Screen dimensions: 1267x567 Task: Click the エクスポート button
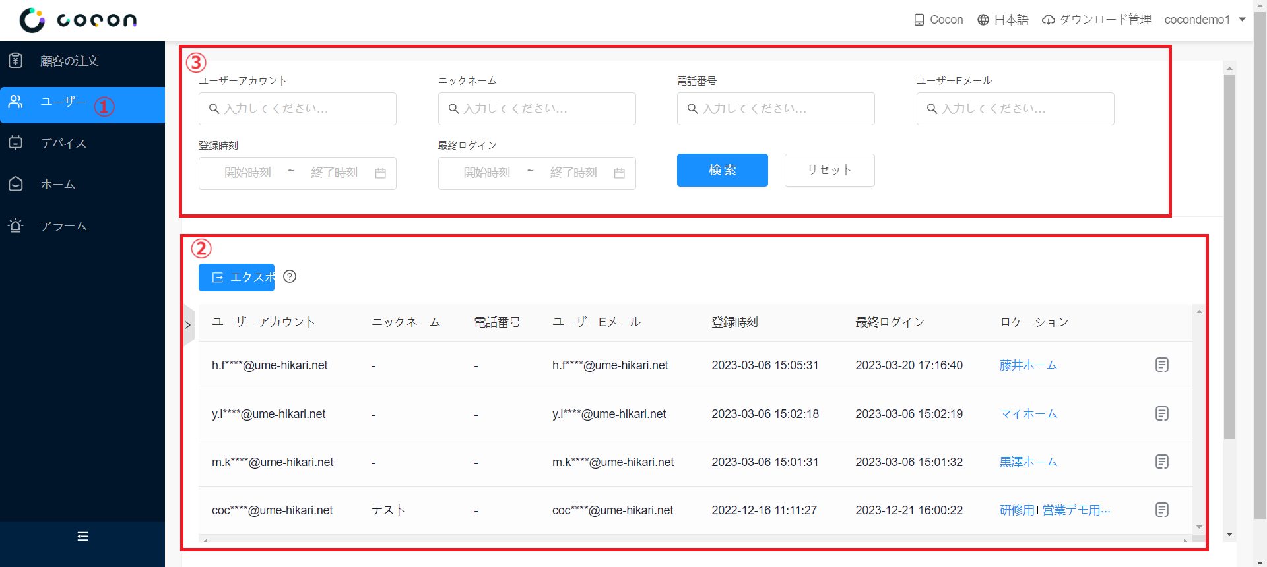(x=236, y=278)
